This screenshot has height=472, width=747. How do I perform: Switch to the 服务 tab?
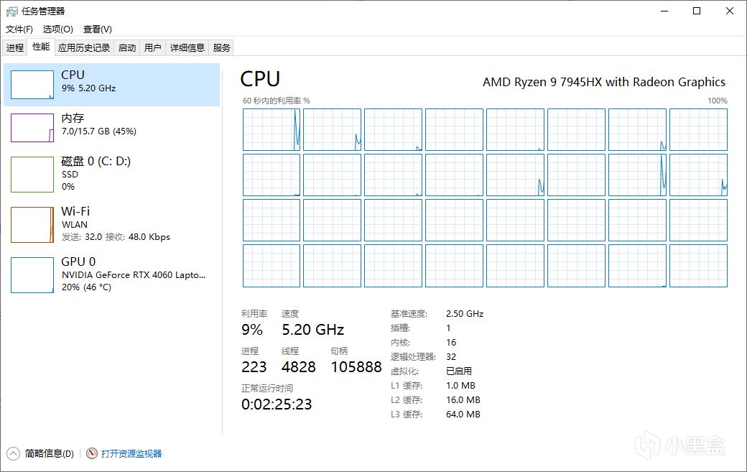click(222, 48)
